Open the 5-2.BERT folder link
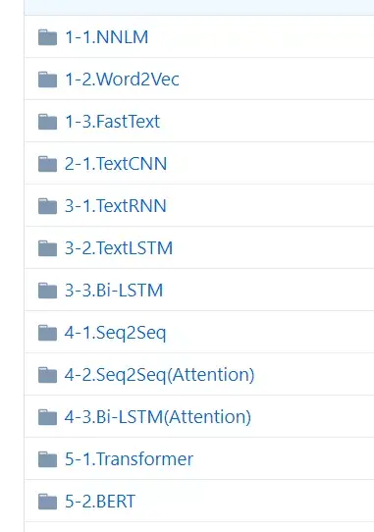Screen dimensions: 374x532 coord(100,502)
